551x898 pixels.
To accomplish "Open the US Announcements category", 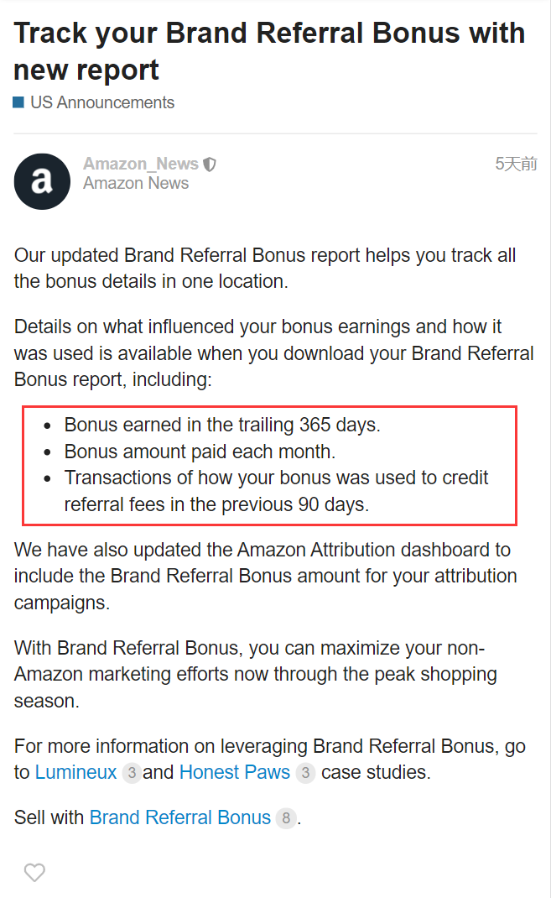I will coord(102,102).
